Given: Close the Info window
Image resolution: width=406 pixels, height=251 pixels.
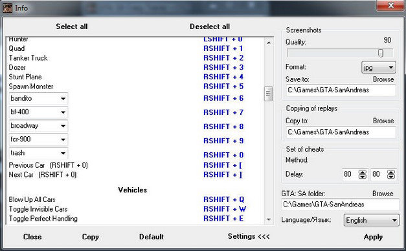Looking at the screenshot, I should click(390, 5).
